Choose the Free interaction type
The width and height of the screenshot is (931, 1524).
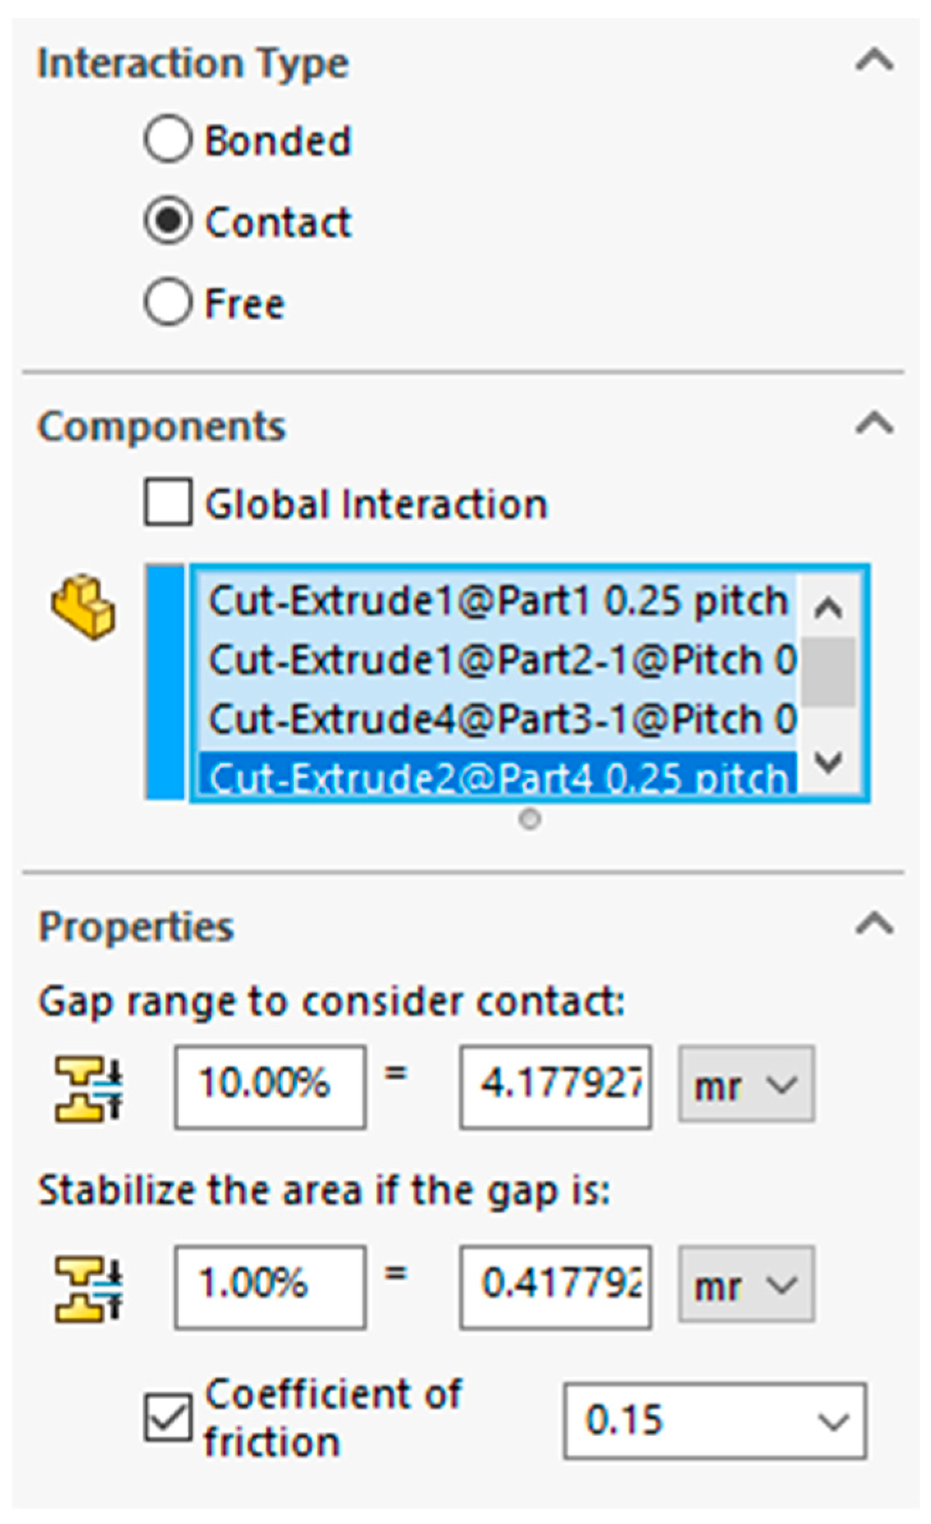[x=168, y=302]
